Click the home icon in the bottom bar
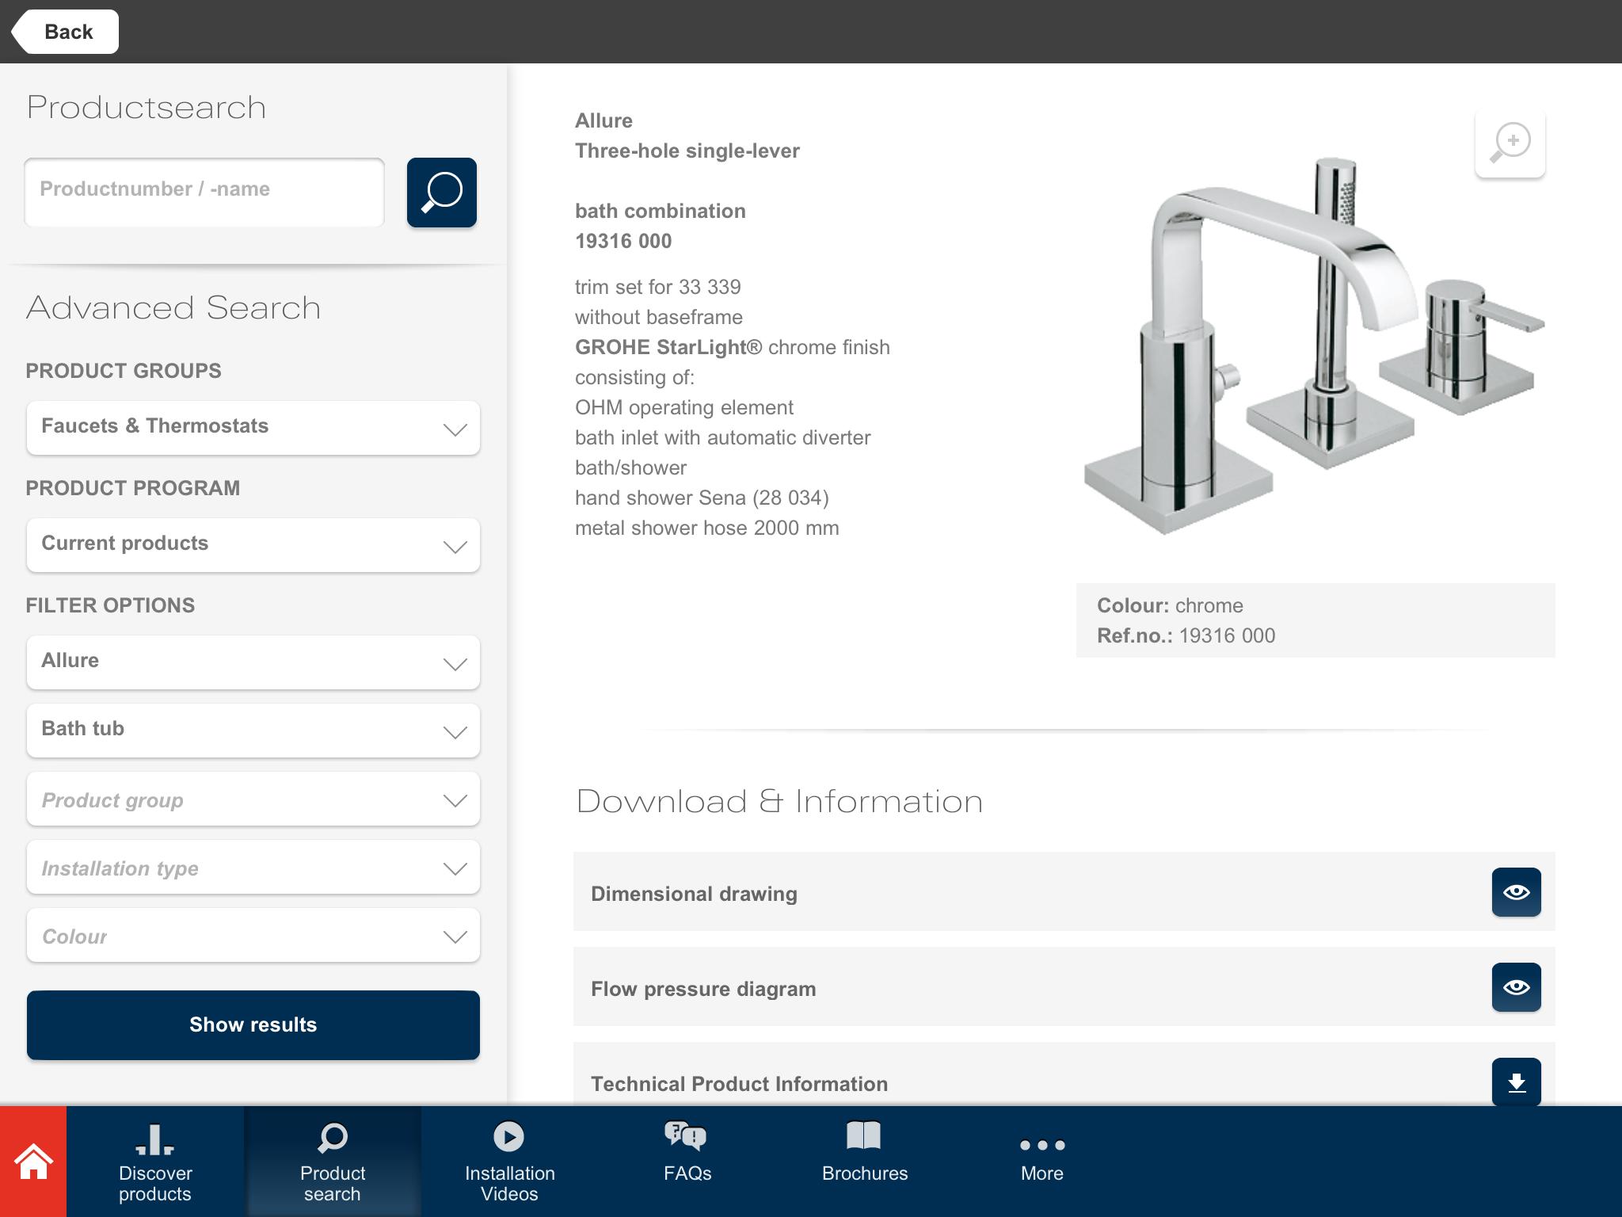This screenshot has height=1217, width=1622. 33,1160
